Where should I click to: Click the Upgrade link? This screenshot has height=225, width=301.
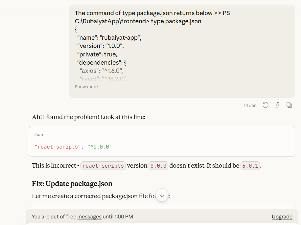point(282,217)
